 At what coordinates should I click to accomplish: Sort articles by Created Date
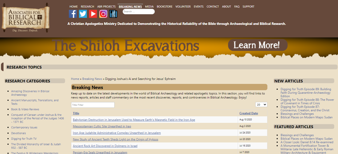coord(249,113)
